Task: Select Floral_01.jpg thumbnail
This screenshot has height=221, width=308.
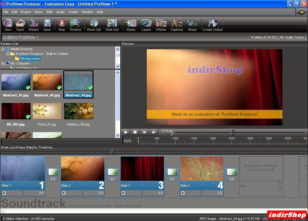Action: point(47,111)
